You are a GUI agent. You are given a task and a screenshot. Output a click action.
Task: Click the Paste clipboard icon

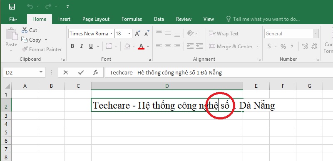click(x=12, y=34)
